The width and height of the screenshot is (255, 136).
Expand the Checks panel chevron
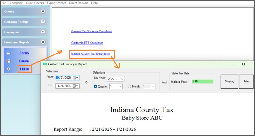click(x=43, y=11)
